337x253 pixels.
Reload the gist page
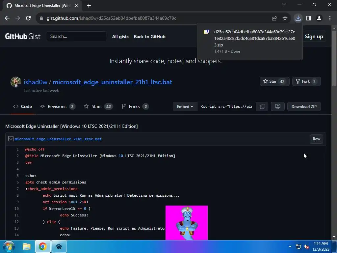[28, 18]
